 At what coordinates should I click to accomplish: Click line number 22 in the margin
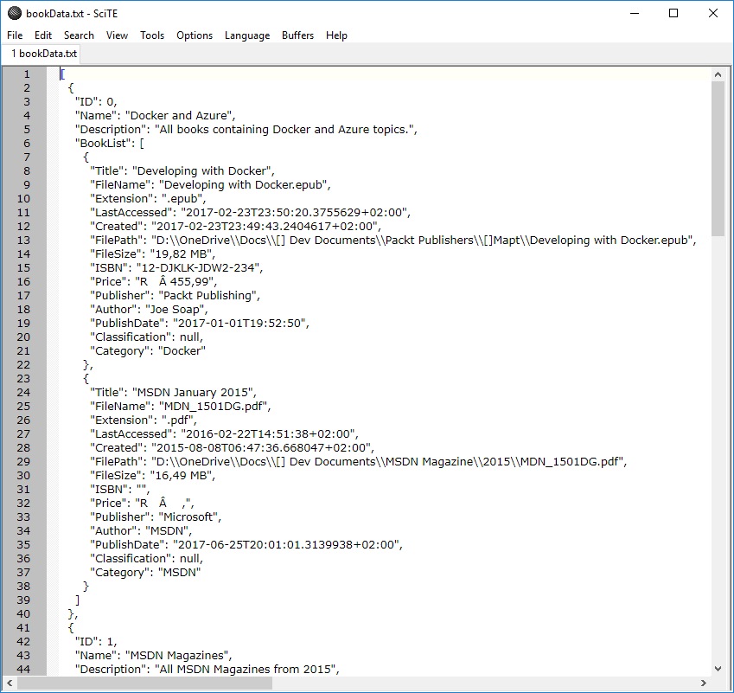[x=23, y=364]
